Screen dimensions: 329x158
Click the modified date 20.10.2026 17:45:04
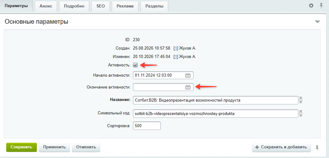151,57
